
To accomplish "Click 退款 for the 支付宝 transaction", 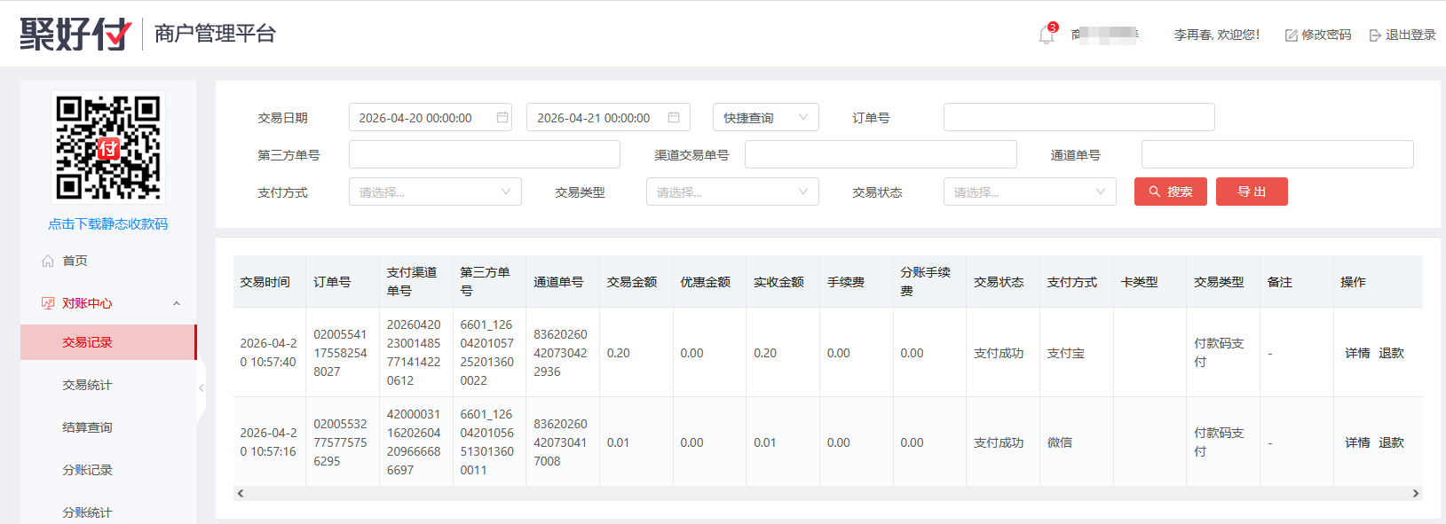I will tap(1391, 353).
